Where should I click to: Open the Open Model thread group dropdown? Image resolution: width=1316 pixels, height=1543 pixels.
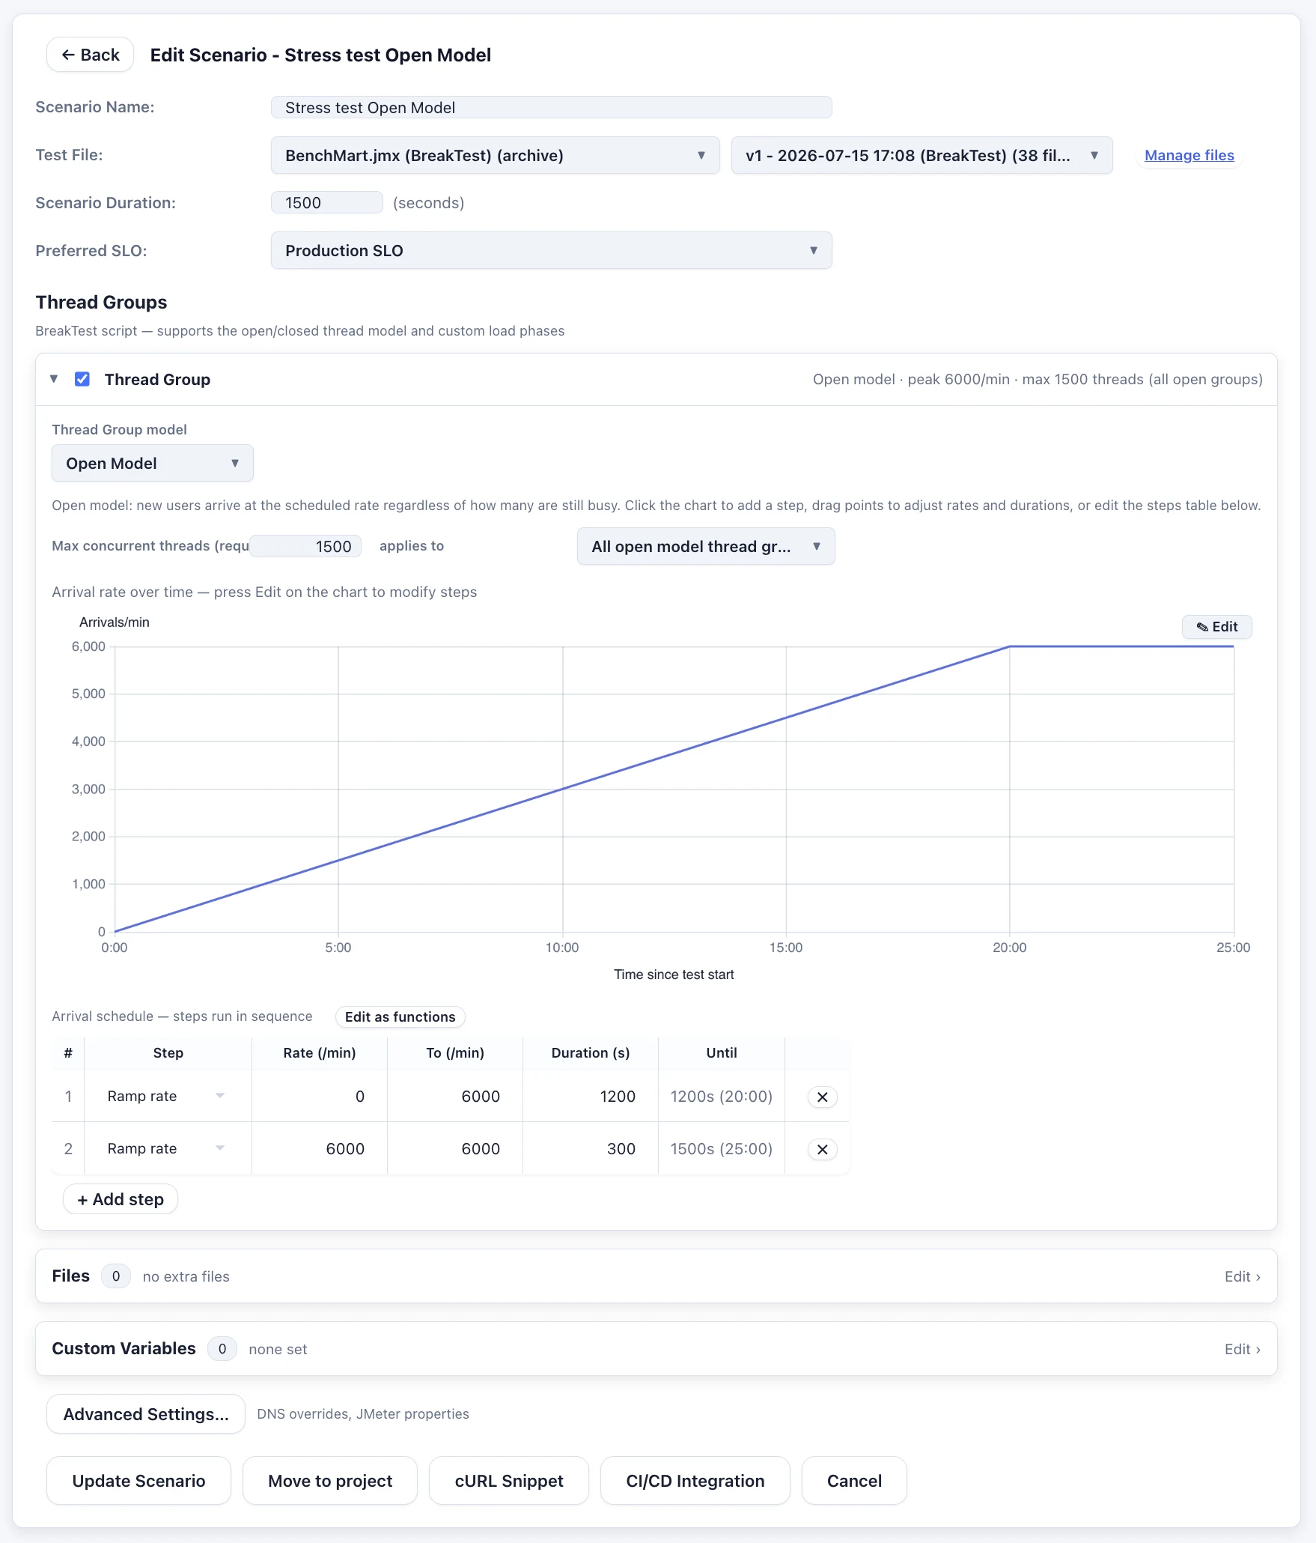pyautogui.click(x=152, y=463)
